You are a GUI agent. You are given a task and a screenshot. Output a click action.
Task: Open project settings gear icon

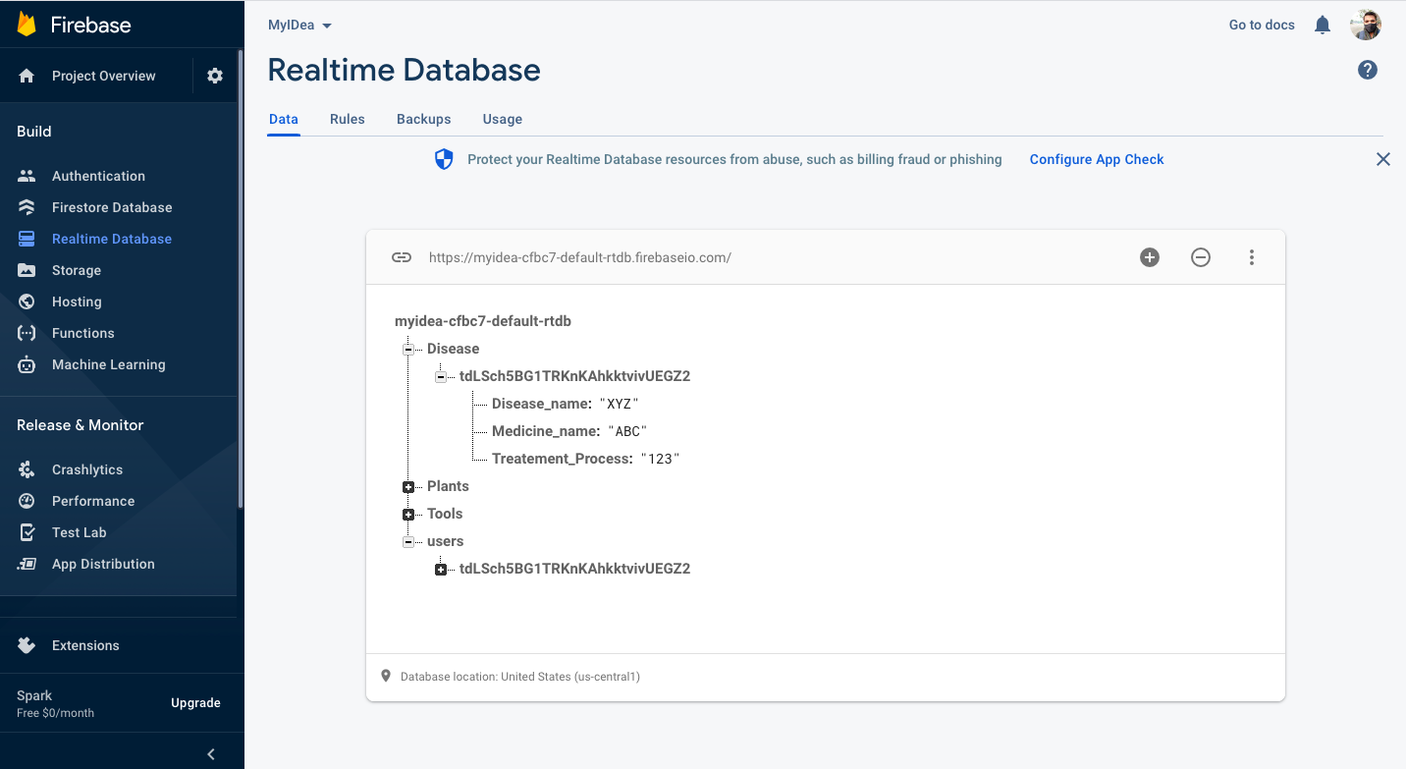point(215,76)
